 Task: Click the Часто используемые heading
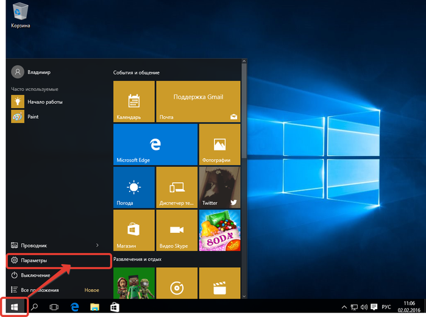pos(35,89)
